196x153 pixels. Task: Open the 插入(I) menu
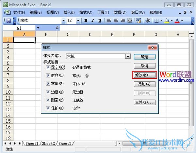pyautogui.click(x=69, y=12)
